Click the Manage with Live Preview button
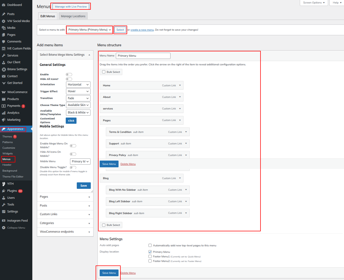Viewport: 344px width, 280px height. 71,7
